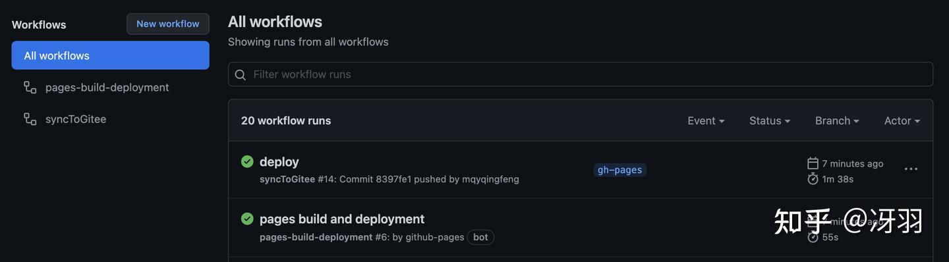Click the stopwatch icon beside 55s
949x262 pixels.
813,236
